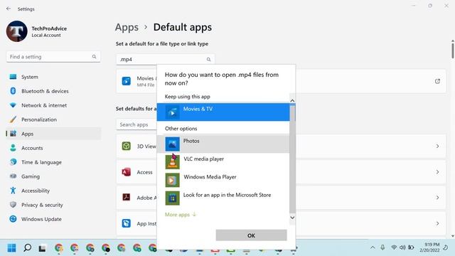
Task: Open Bluetooth & devices settings
Action: pyautogui.click(x=53, y=91)
